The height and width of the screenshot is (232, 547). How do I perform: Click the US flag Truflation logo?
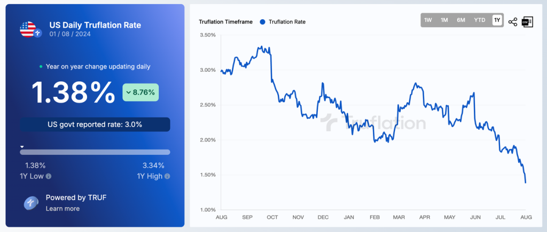[x=29, y=30]
